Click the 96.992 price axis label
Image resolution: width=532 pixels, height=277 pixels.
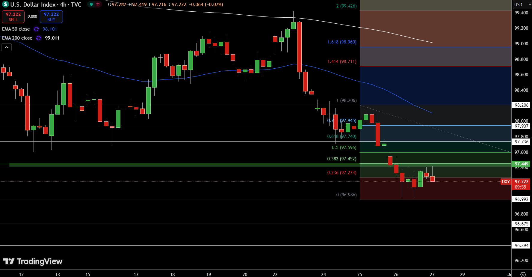tap(521, 199)
